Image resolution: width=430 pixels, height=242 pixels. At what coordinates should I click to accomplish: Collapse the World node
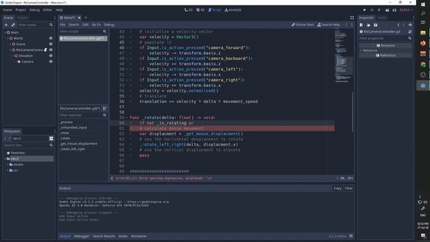(x=7, y=38)
